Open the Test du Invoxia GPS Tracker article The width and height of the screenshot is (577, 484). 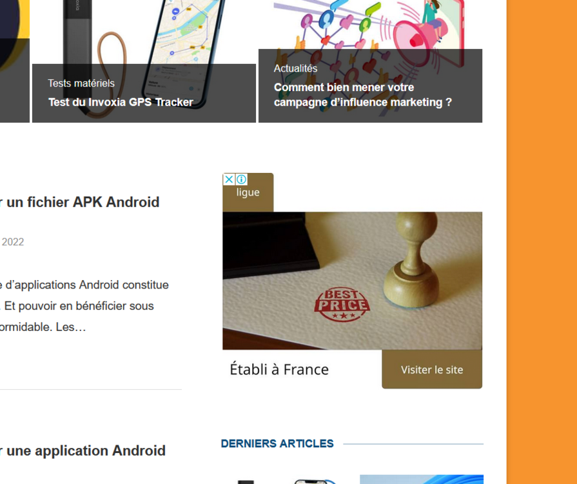pyautogui.click(x=121, y=102)
